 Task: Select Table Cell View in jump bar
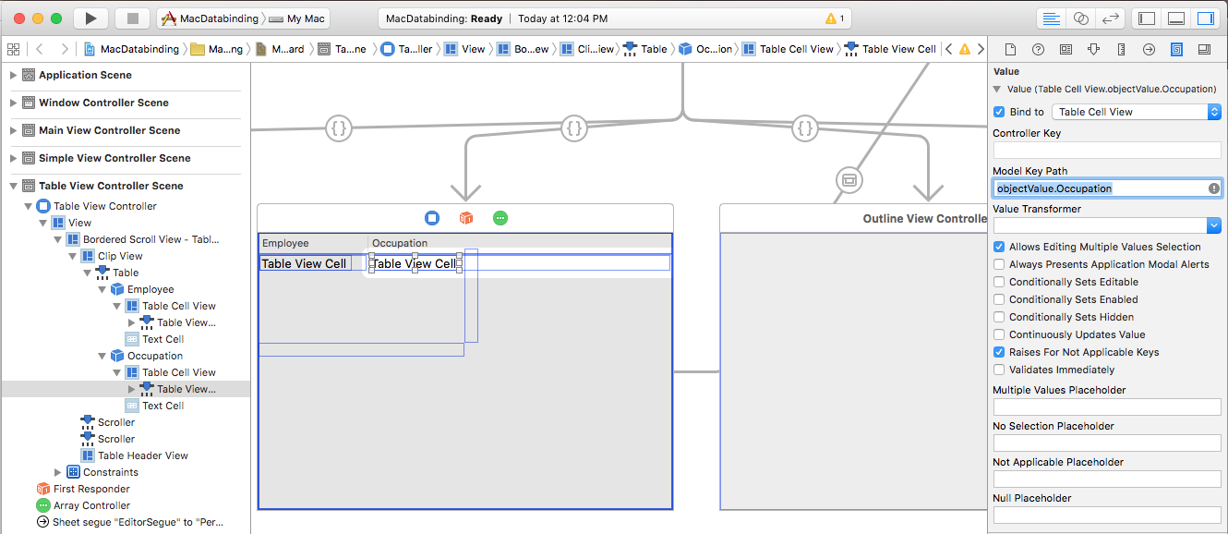(x=788, y=49)
